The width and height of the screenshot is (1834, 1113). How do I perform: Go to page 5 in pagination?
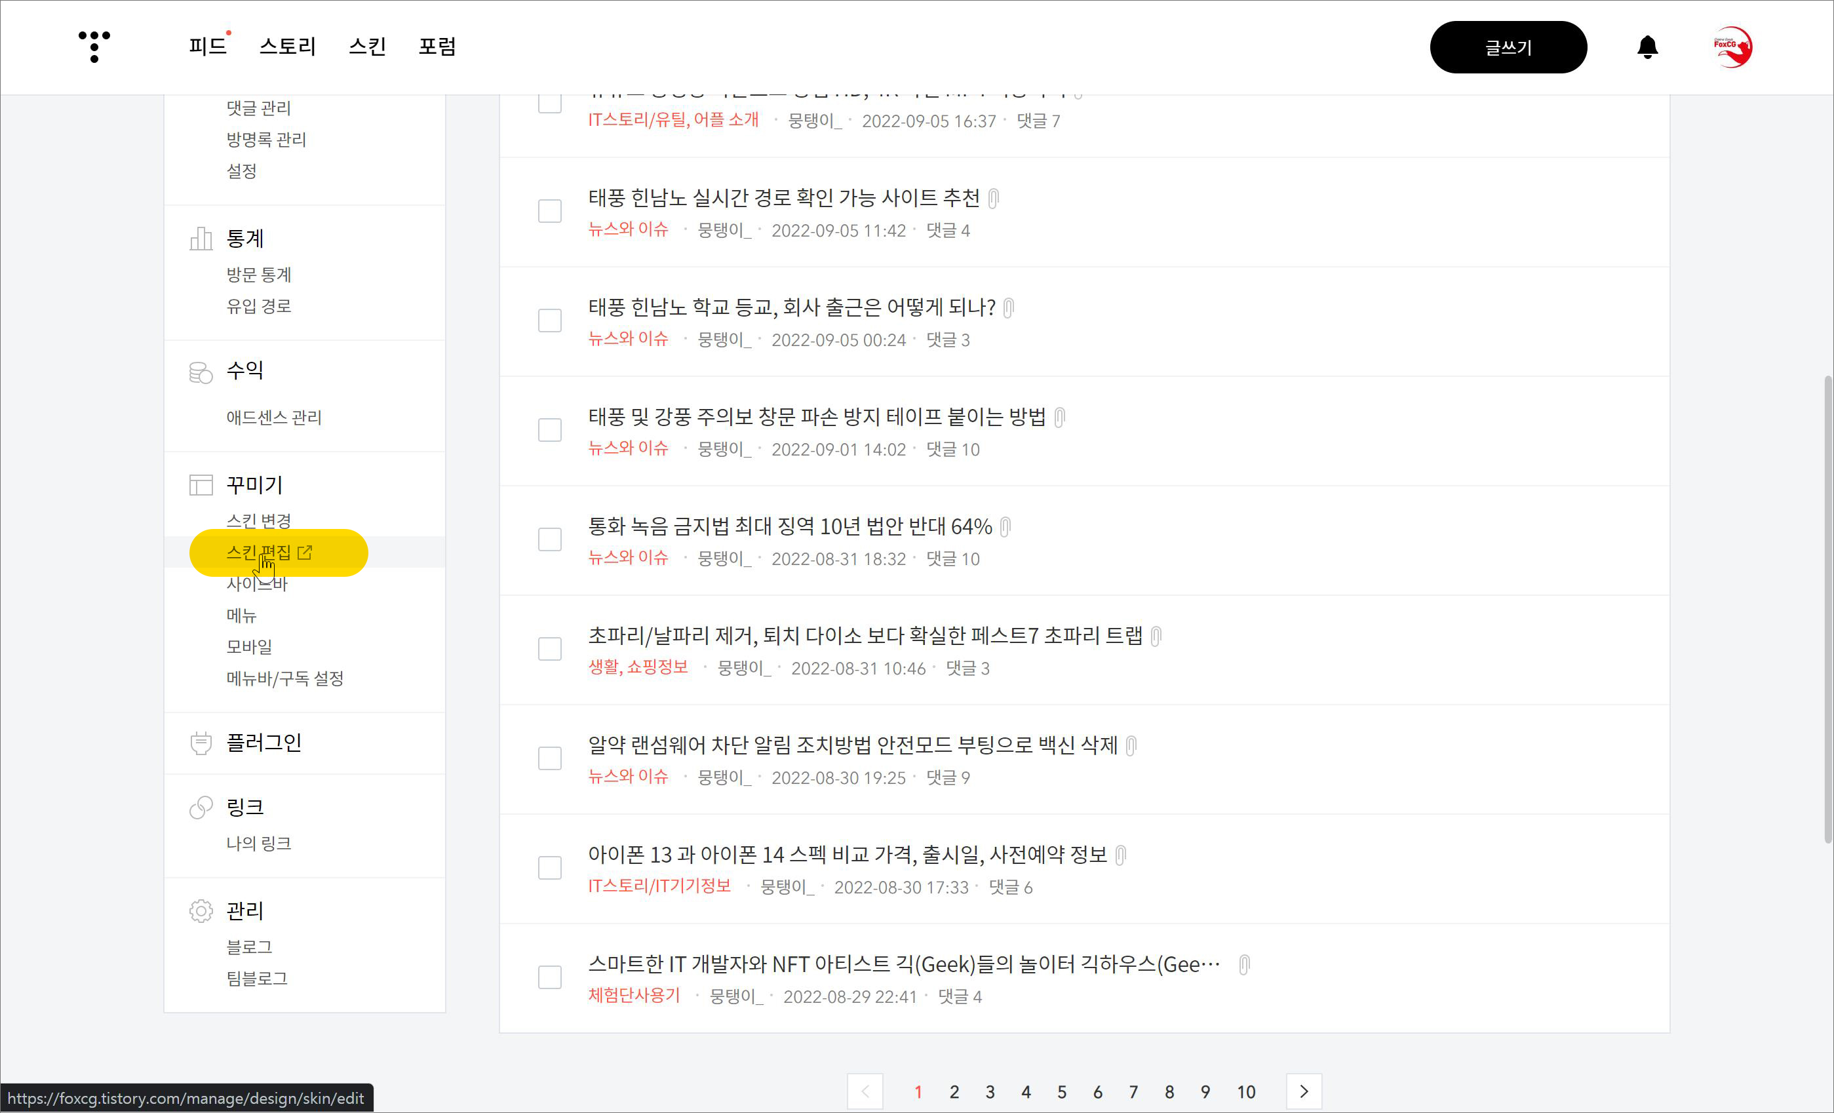(x=1061, y=1092)
